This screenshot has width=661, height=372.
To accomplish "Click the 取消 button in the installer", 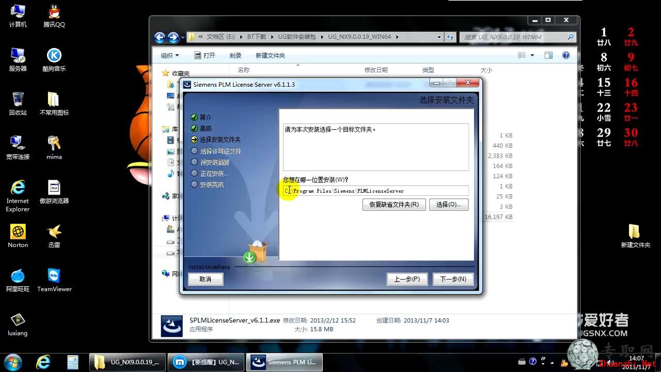I will pos(206,279).
